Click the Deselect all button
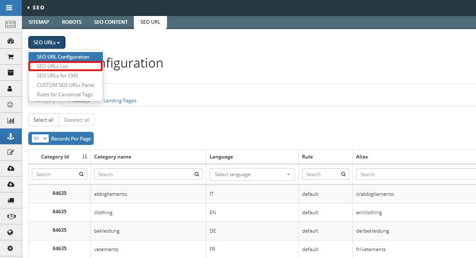The width and height of the screenshot is (476, 258). [77, 120]
